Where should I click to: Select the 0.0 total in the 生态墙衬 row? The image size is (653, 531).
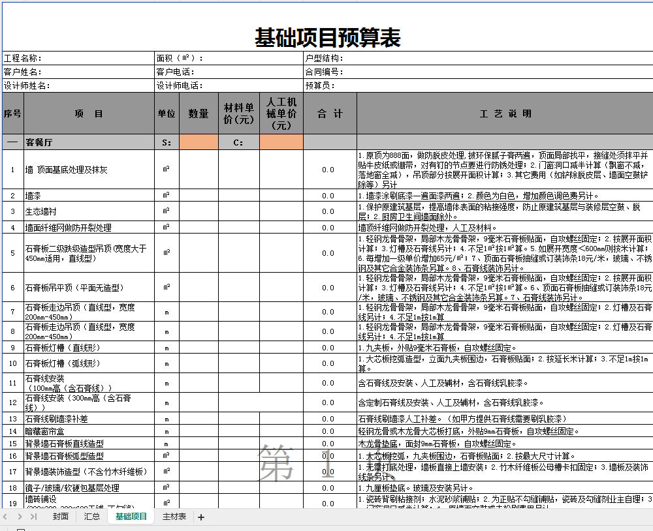coord(330,211)
